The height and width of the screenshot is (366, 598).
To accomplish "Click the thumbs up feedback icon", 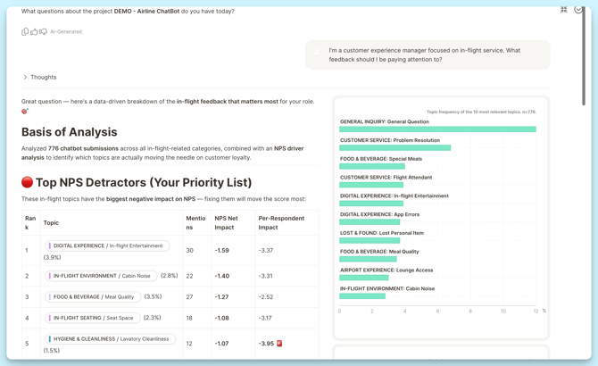I will [x=34, y=32].
